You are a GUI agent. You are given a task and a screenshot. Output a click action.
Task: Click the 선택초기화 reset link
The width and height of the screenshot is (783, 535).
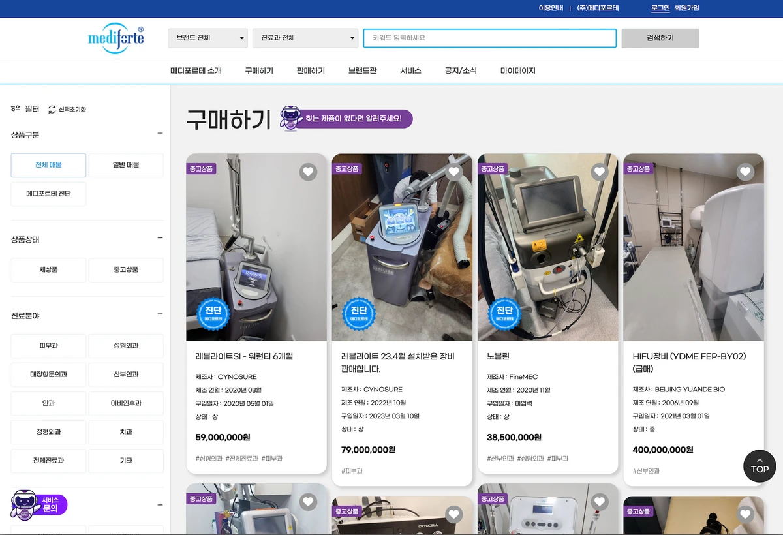tap(72, 110)
